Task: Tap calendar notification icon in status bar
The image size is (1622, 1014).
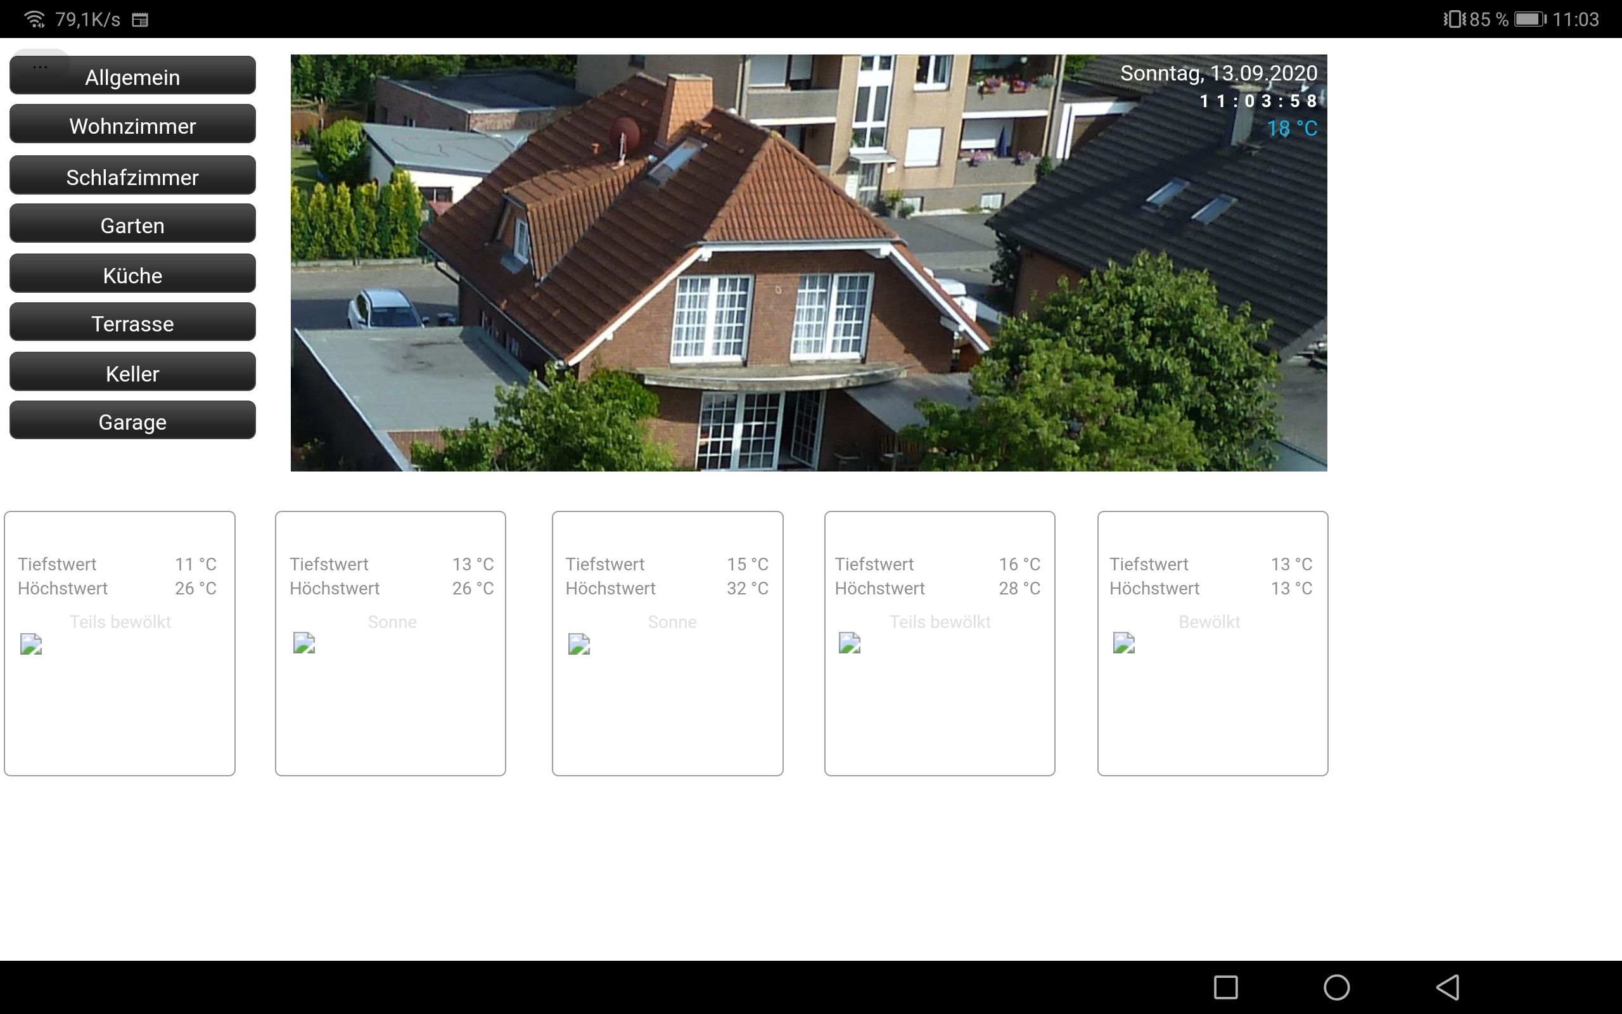Action: (139, 20)
